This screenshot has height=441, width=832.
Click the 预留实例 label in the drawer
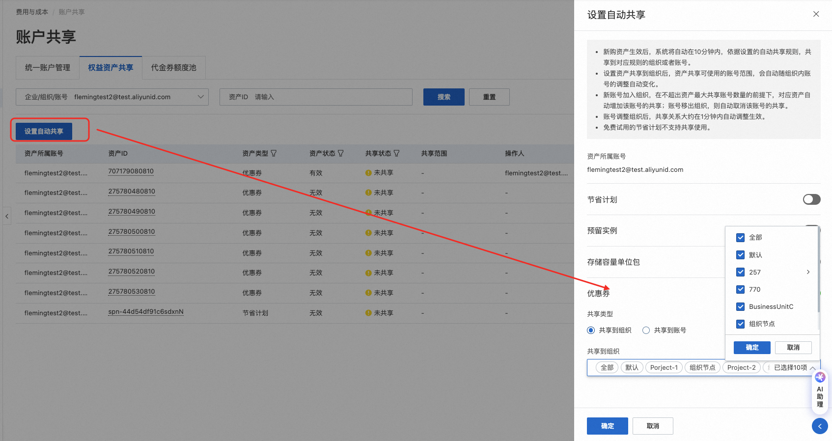coord(602,231)
